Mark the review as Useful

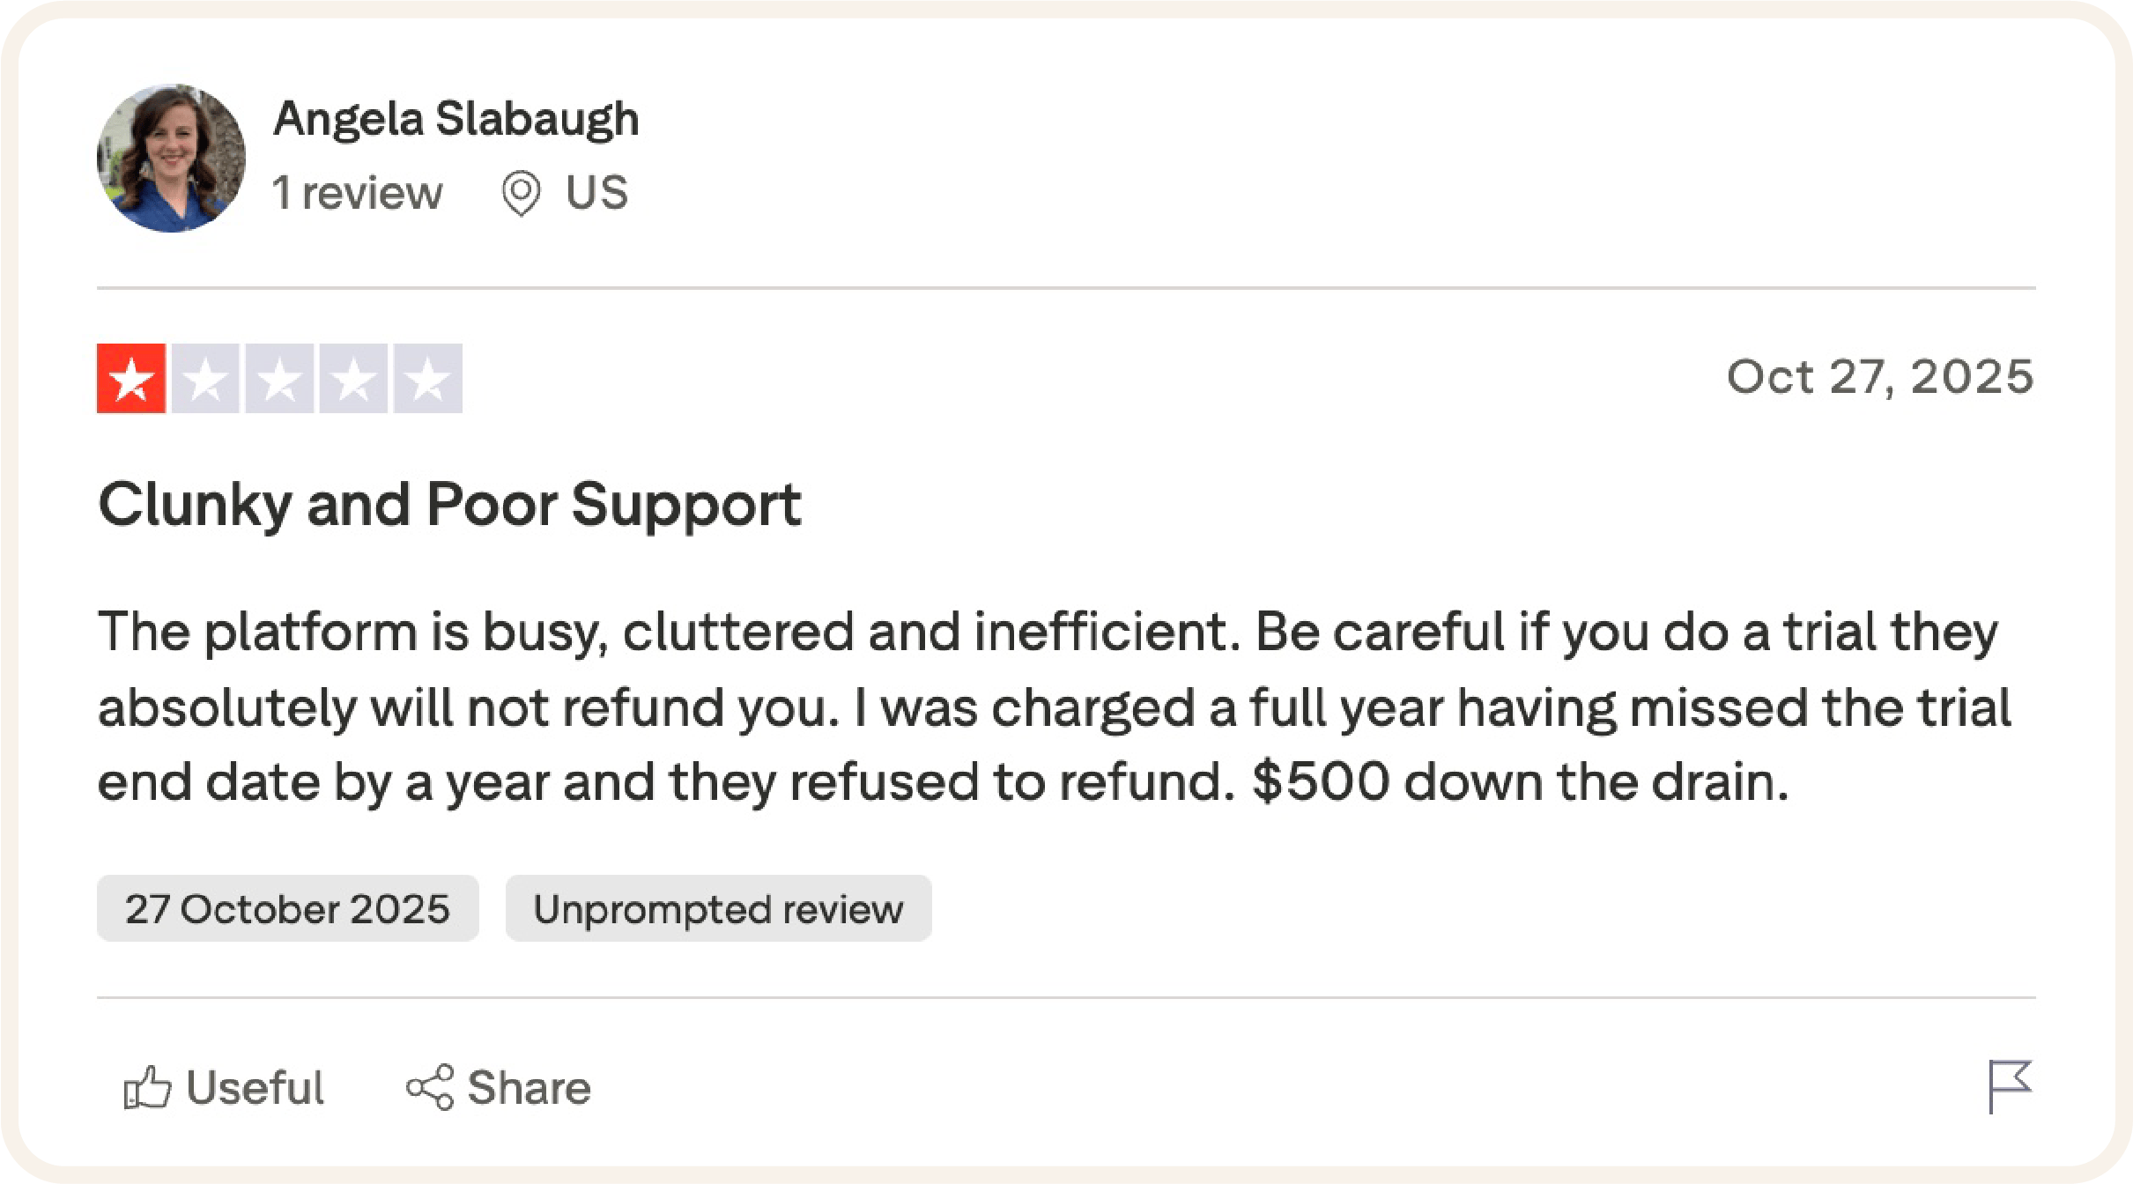click(x=254, y=1087)
